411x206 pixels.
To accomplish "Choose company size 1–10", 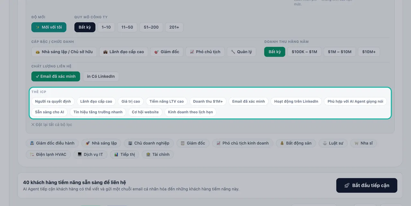I will click(x=106, y=27).
